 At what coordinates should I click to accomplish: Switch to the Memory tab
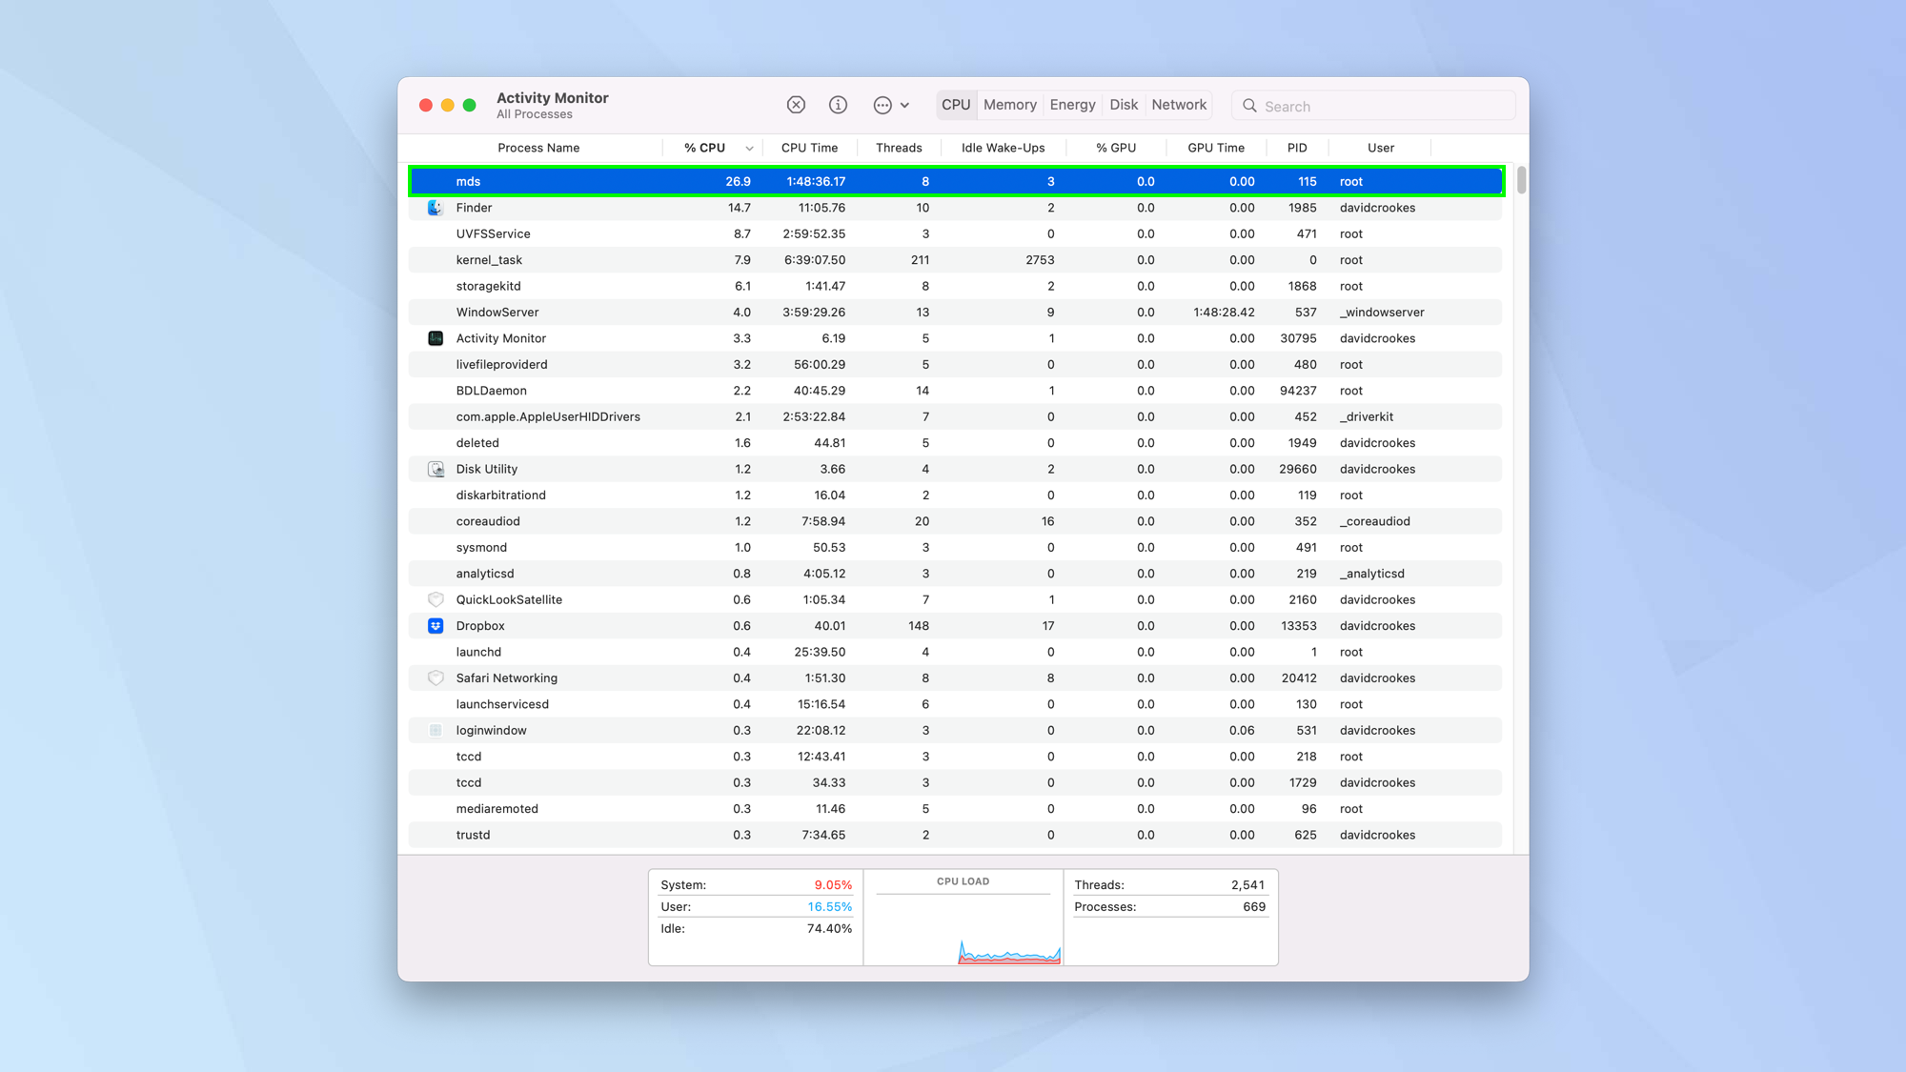coord(1010,105)
